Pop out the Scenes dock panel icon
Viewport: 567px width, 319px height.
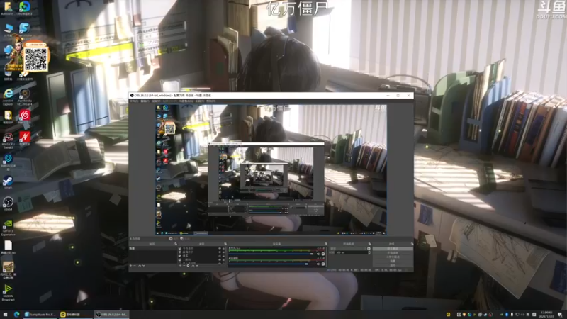pos(176,244)
